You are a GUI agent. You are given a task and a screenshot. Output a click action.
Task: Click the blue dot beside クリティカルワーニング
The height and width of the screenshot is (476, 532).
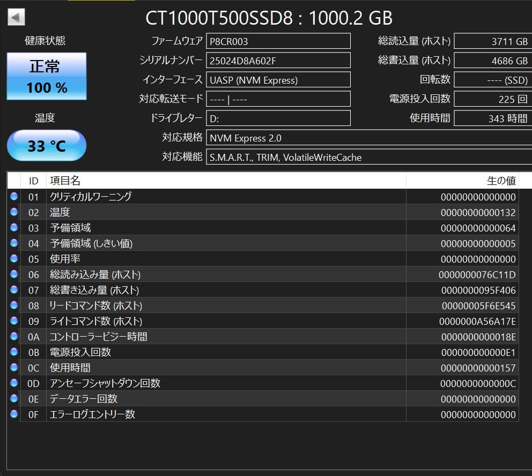[13, 196]
